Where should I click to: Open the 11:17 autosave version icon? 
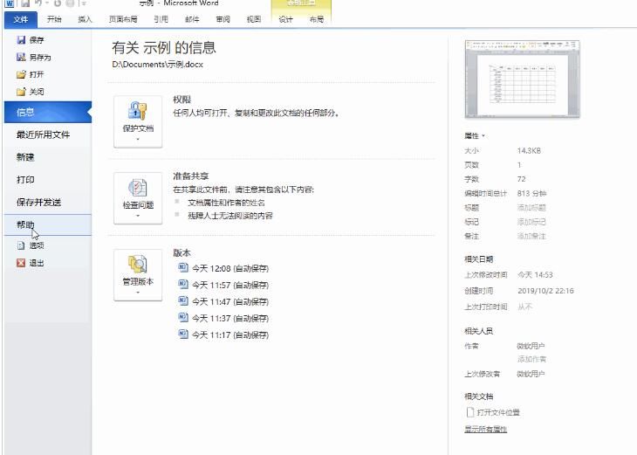183,334
